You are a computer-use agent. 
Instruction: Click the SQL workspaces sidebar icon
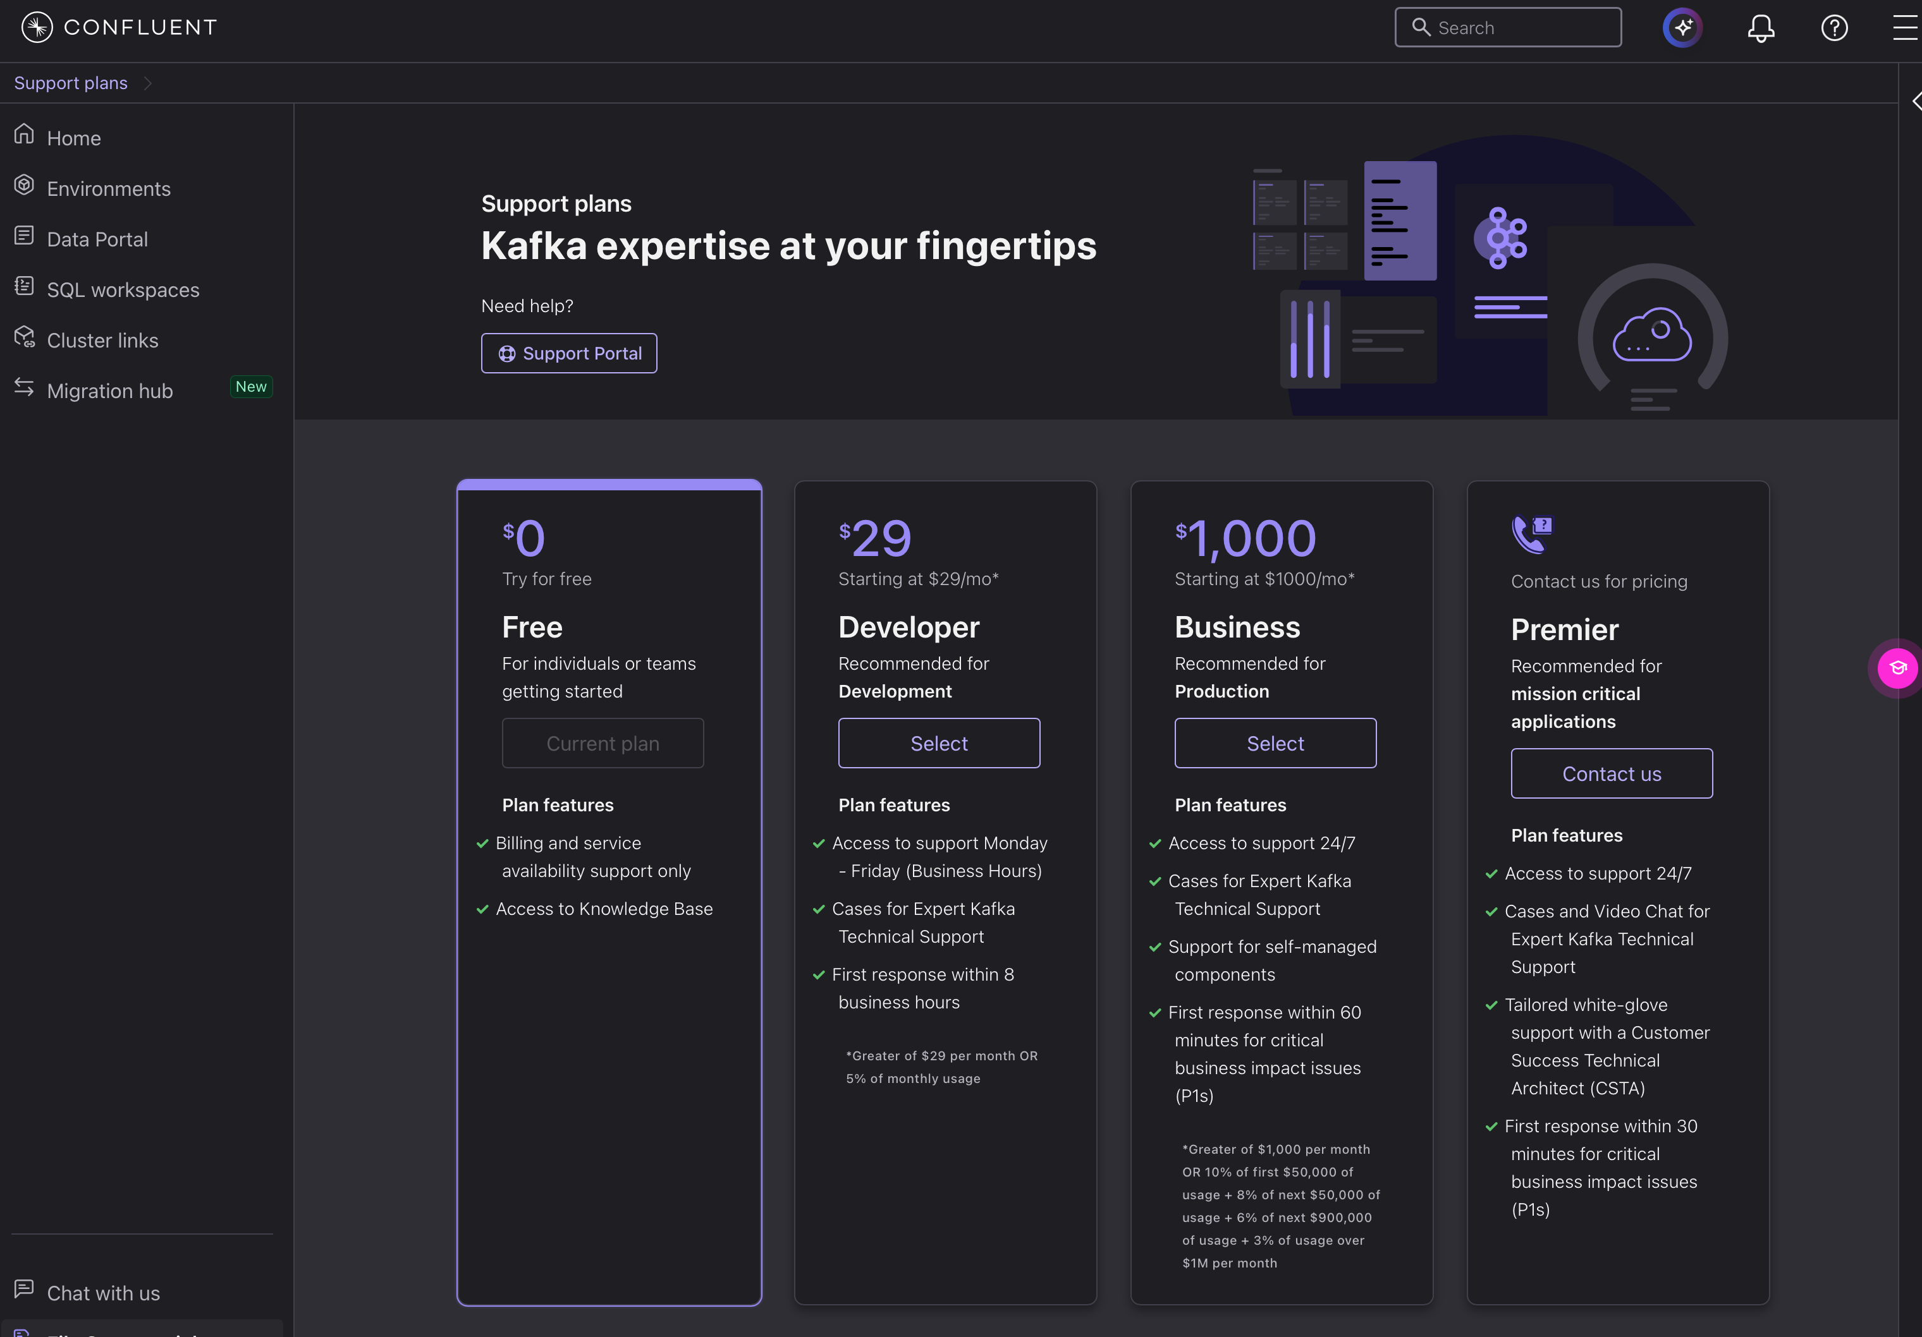(x=24, y=286)
